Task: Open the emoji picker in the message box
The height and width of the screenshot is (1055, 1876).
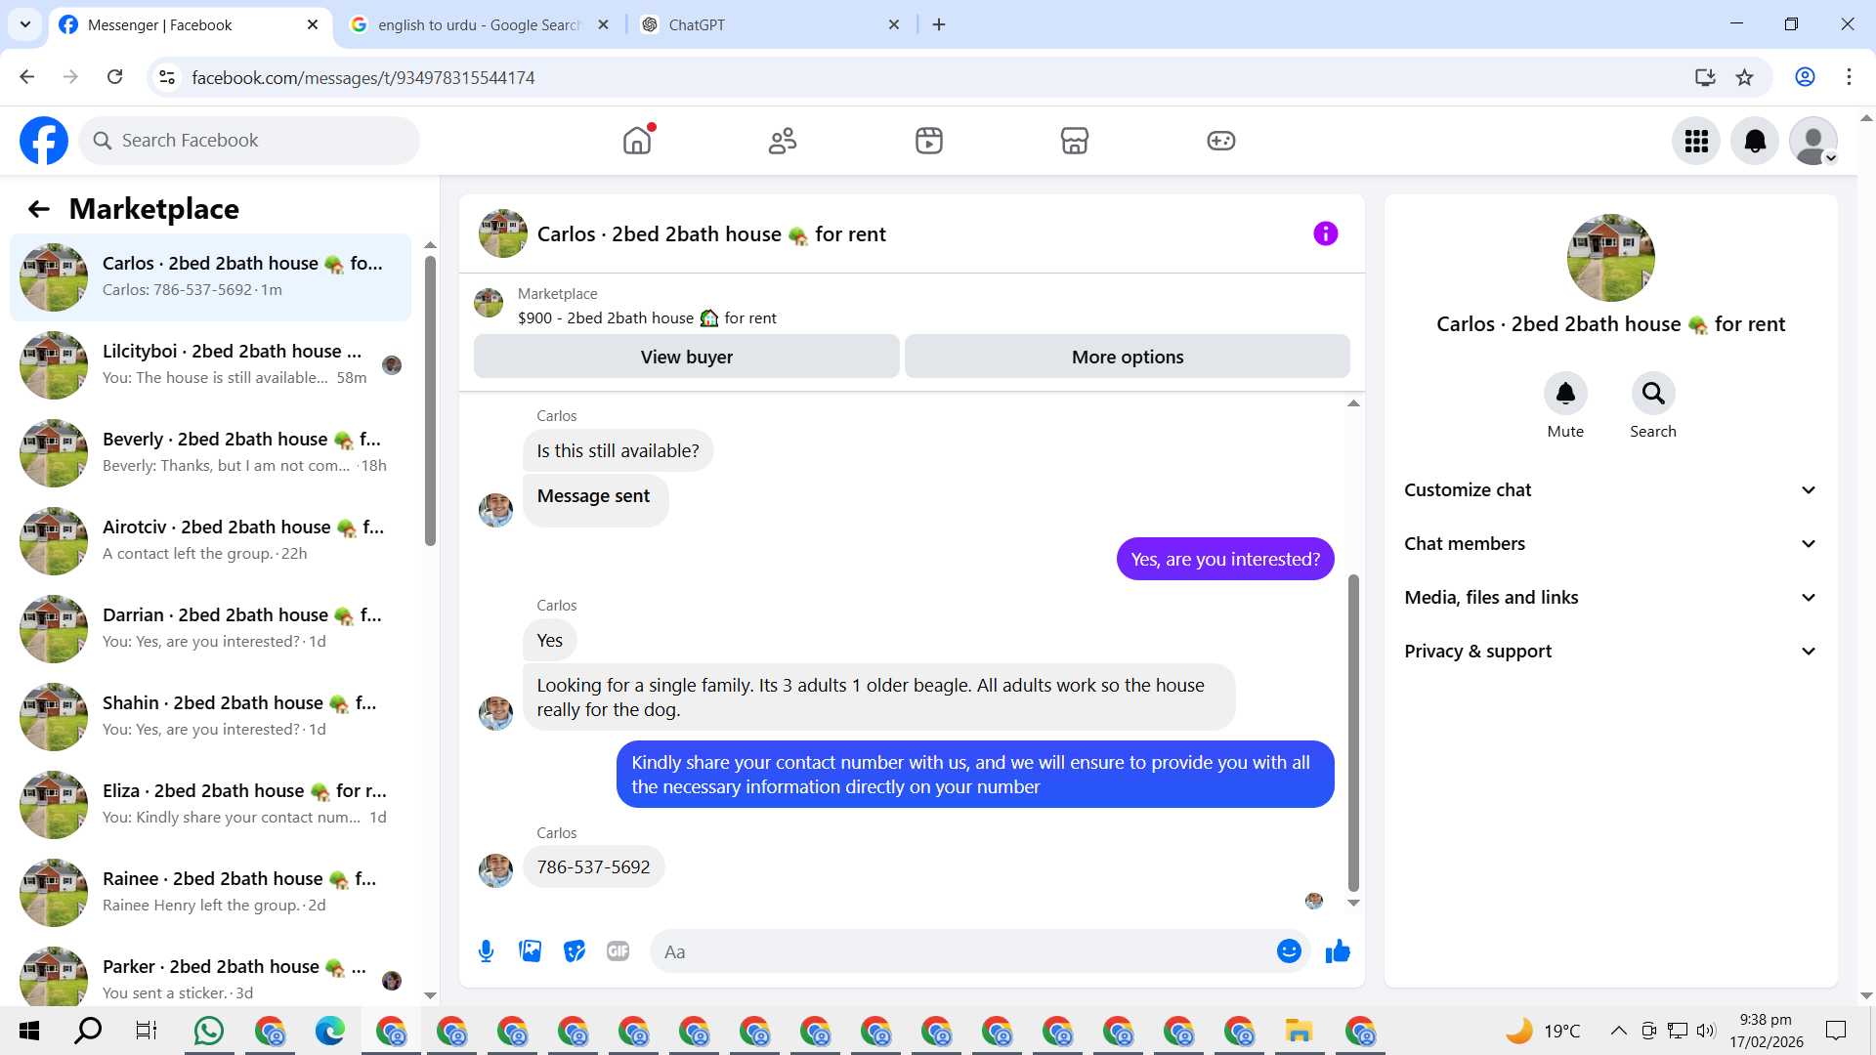Action: tap(1289, 951)
